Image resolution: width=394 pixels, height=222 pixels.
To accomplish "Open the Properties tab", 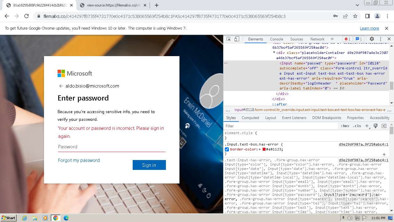I will pos(355,118).
